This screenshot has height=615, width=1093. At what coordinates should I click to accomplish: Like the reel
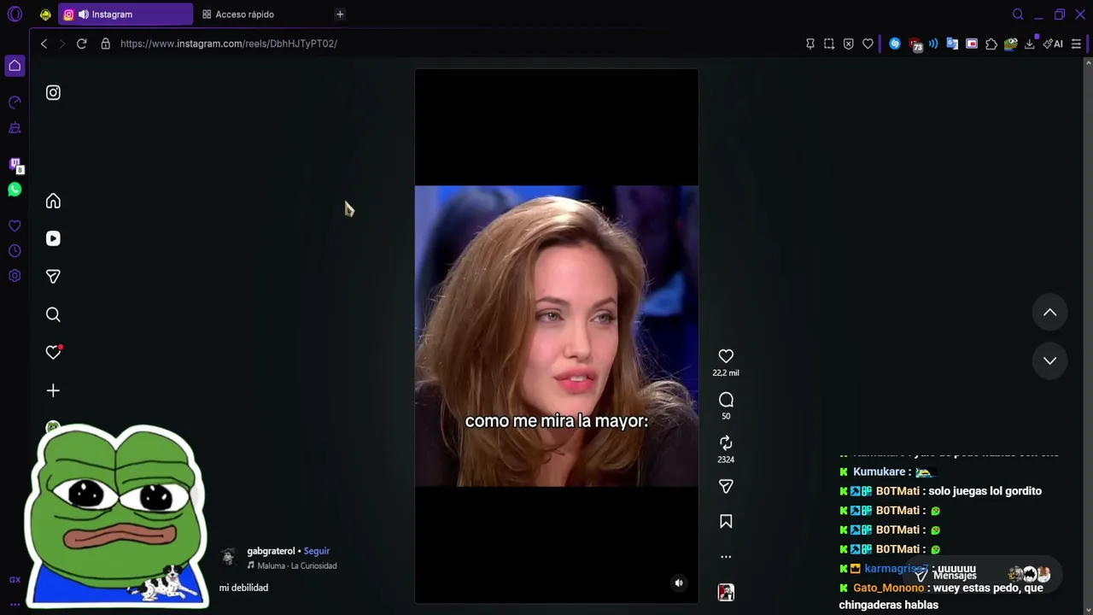(726, 356)
